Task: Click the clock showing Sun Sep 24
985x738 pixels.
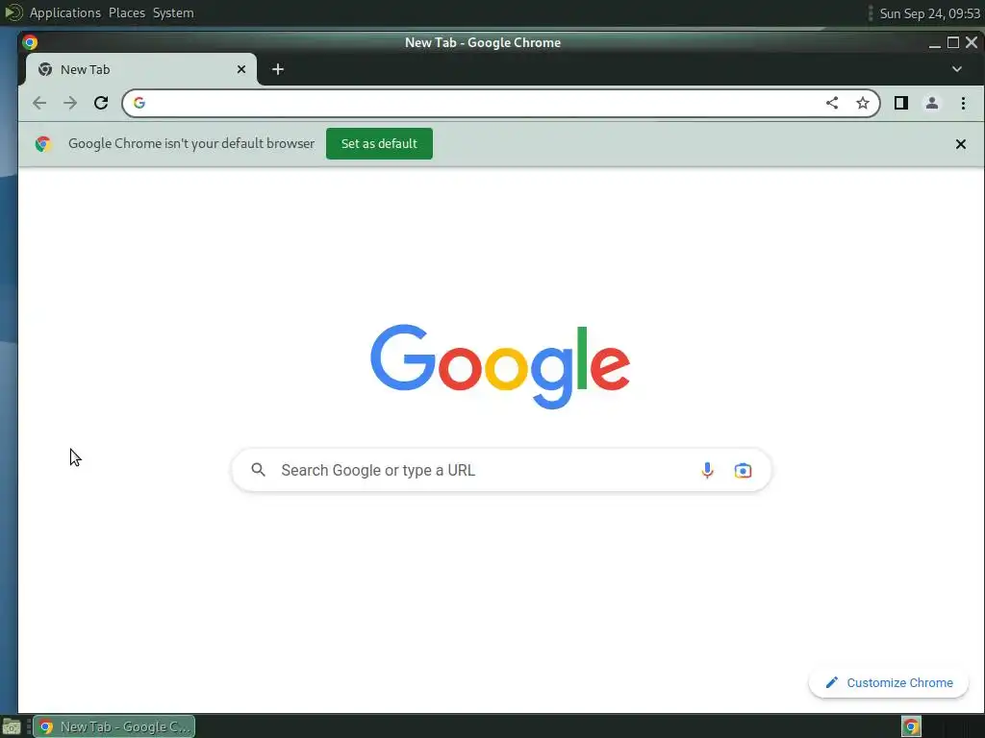Action: point(930,13)
